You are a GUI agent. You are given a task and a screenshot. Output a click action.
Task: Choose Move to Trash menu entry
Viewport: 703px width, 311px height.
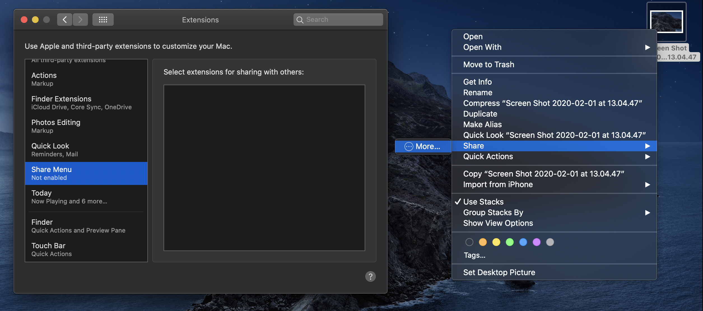click(488, 64)
